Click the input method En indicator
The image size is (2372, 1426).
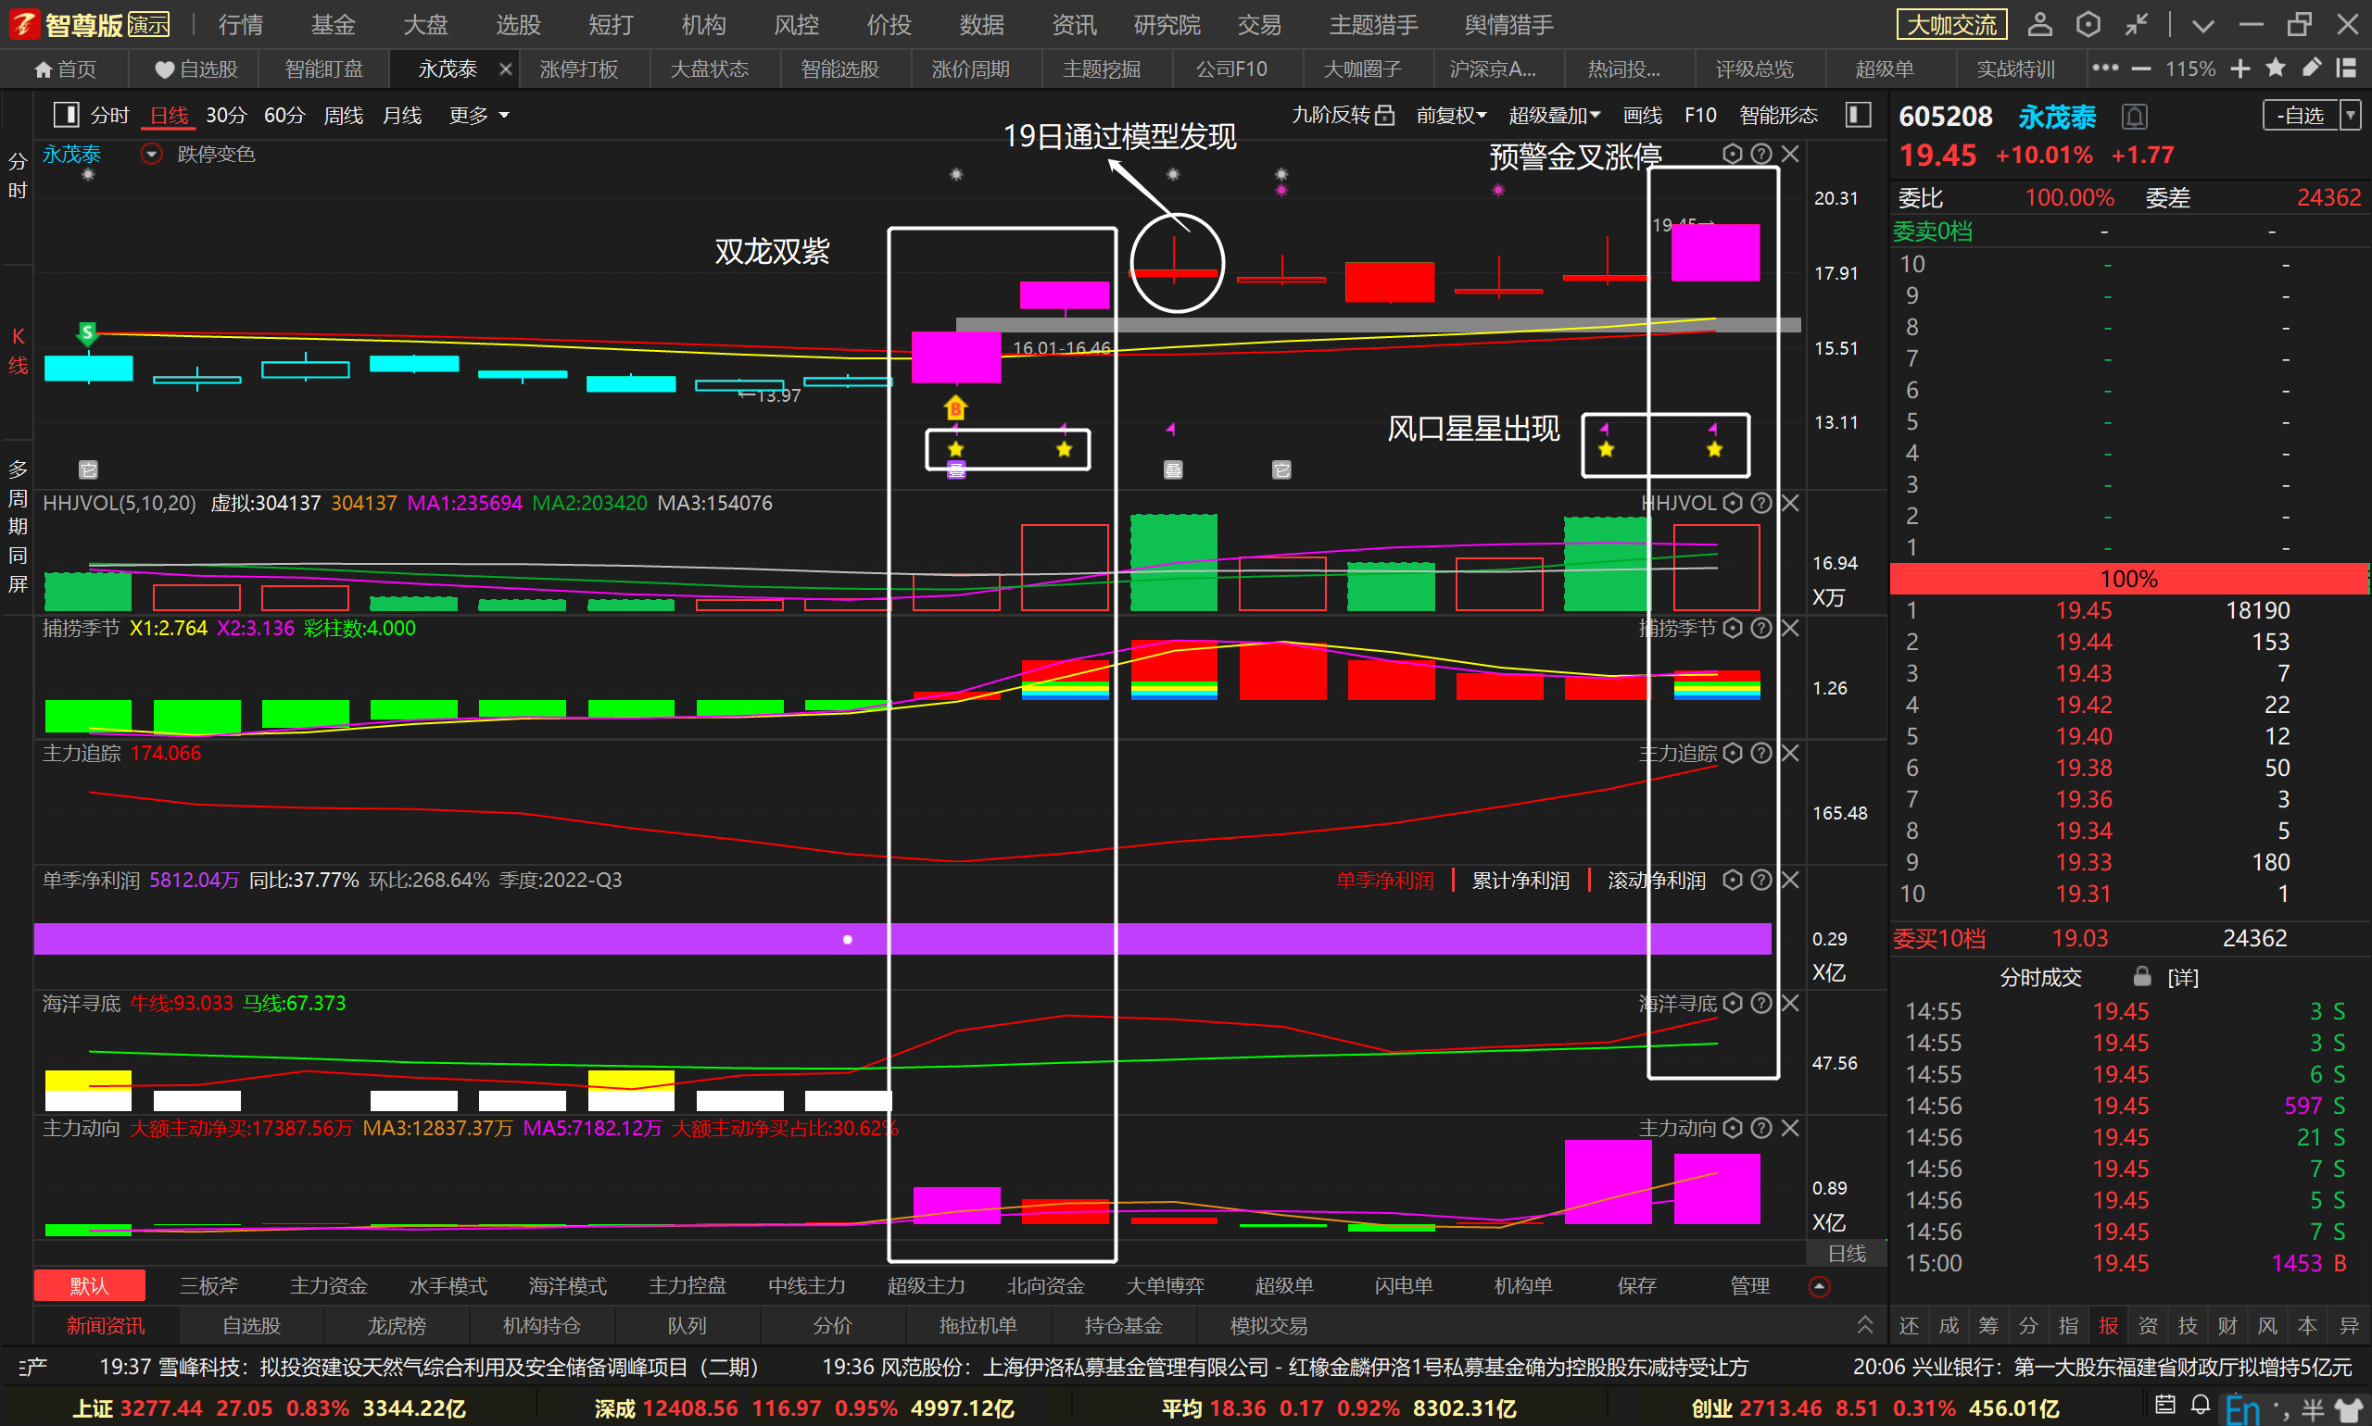pos(2242,1409)
